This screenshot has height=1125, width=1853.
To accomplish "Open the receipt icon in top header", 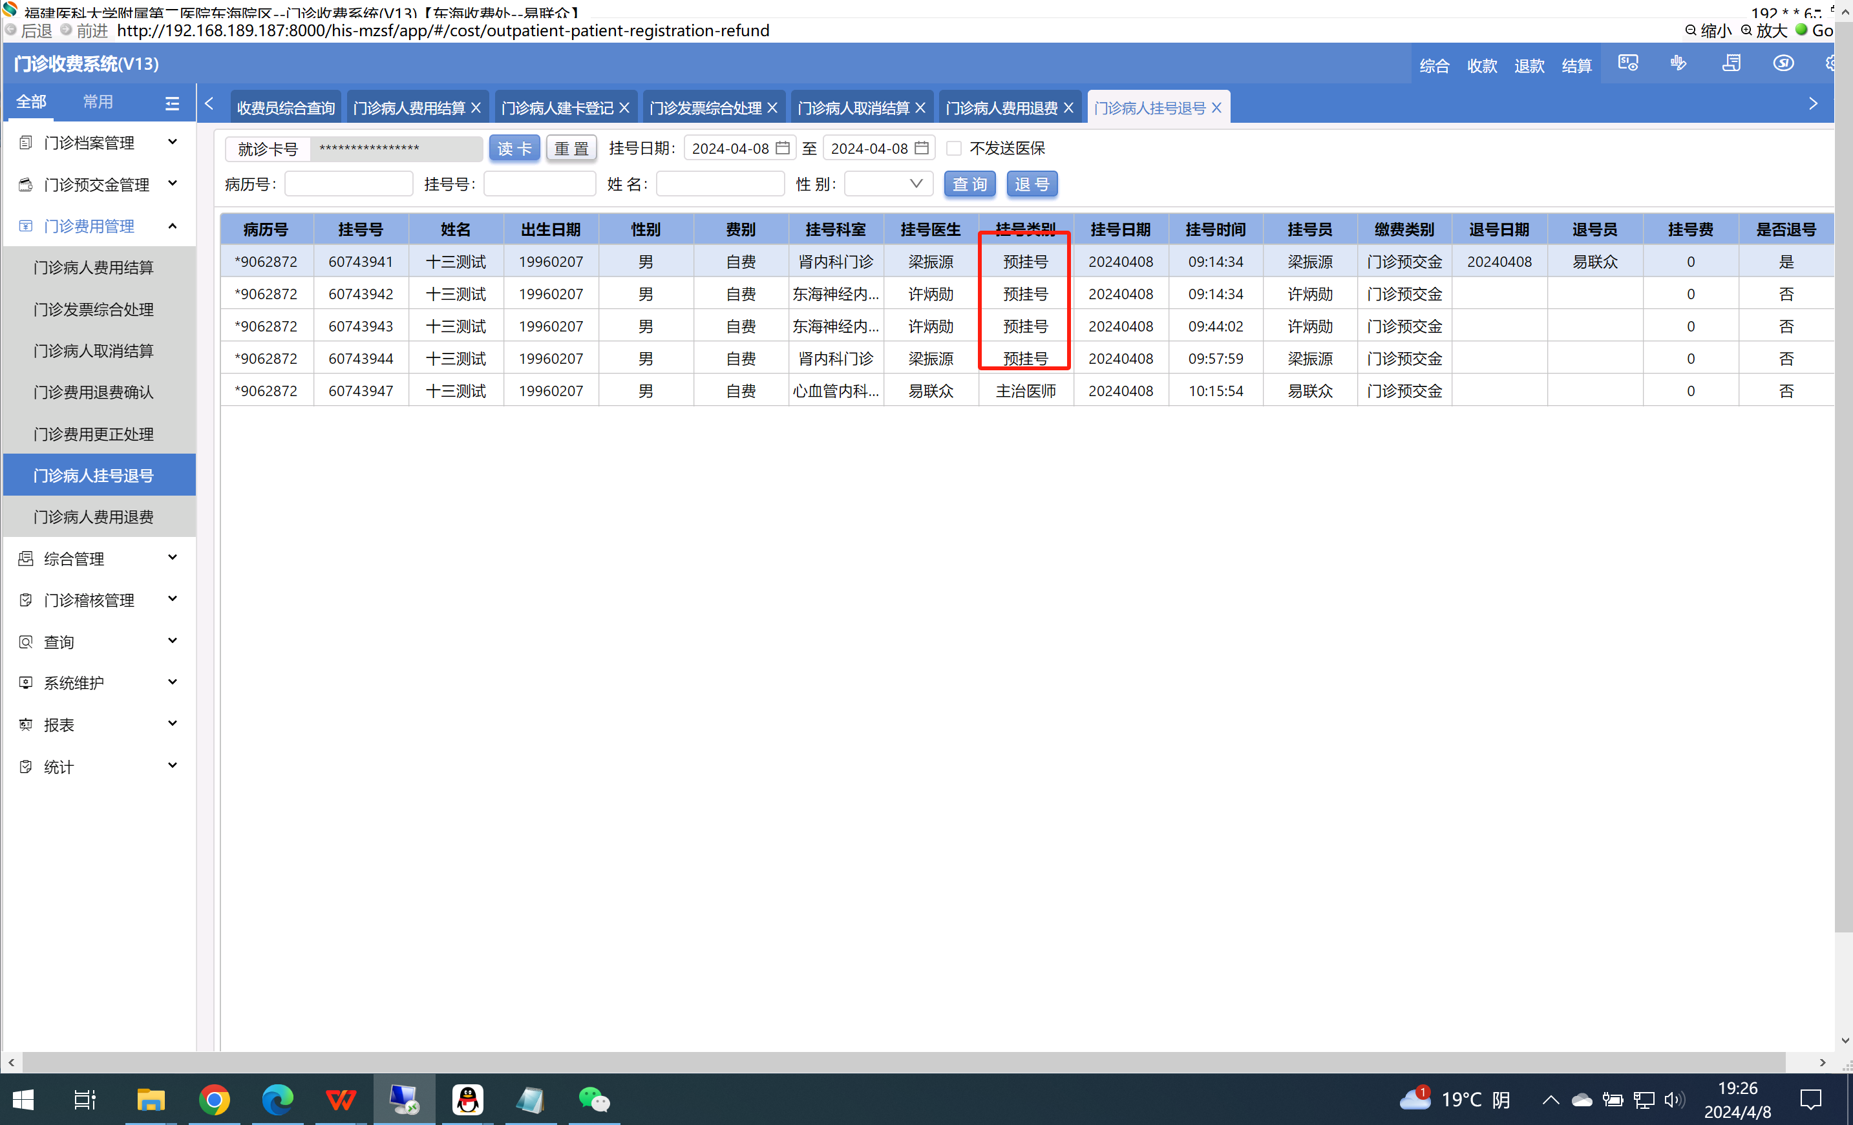I will coord(1731,63).
